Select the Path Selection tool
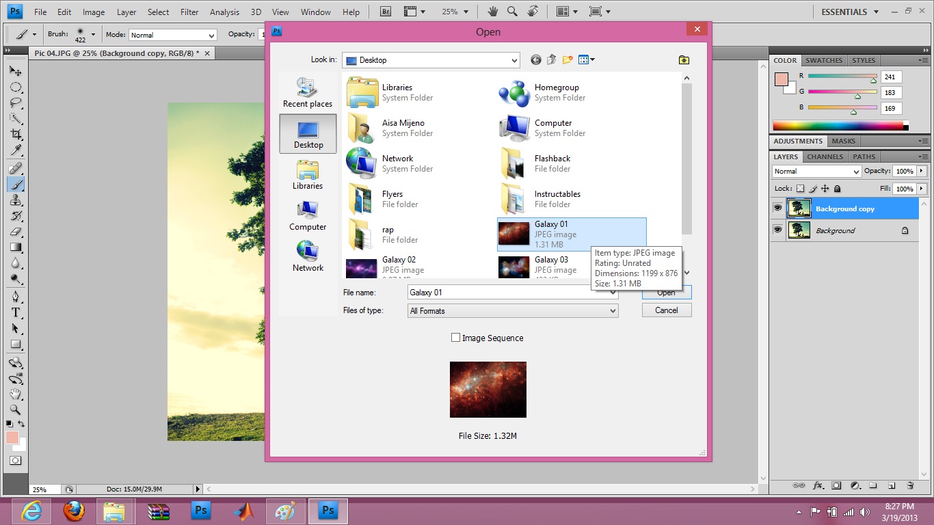The image size is (934, 525). pyautogui.click(x=16, y=328)
